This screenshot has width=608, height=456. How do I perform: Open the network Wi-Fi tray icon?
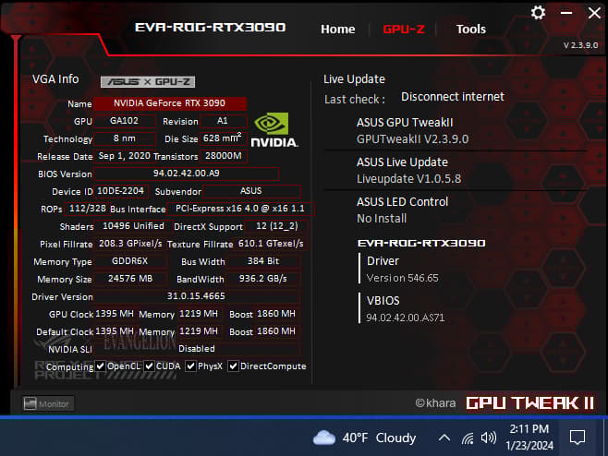(468, 438)
